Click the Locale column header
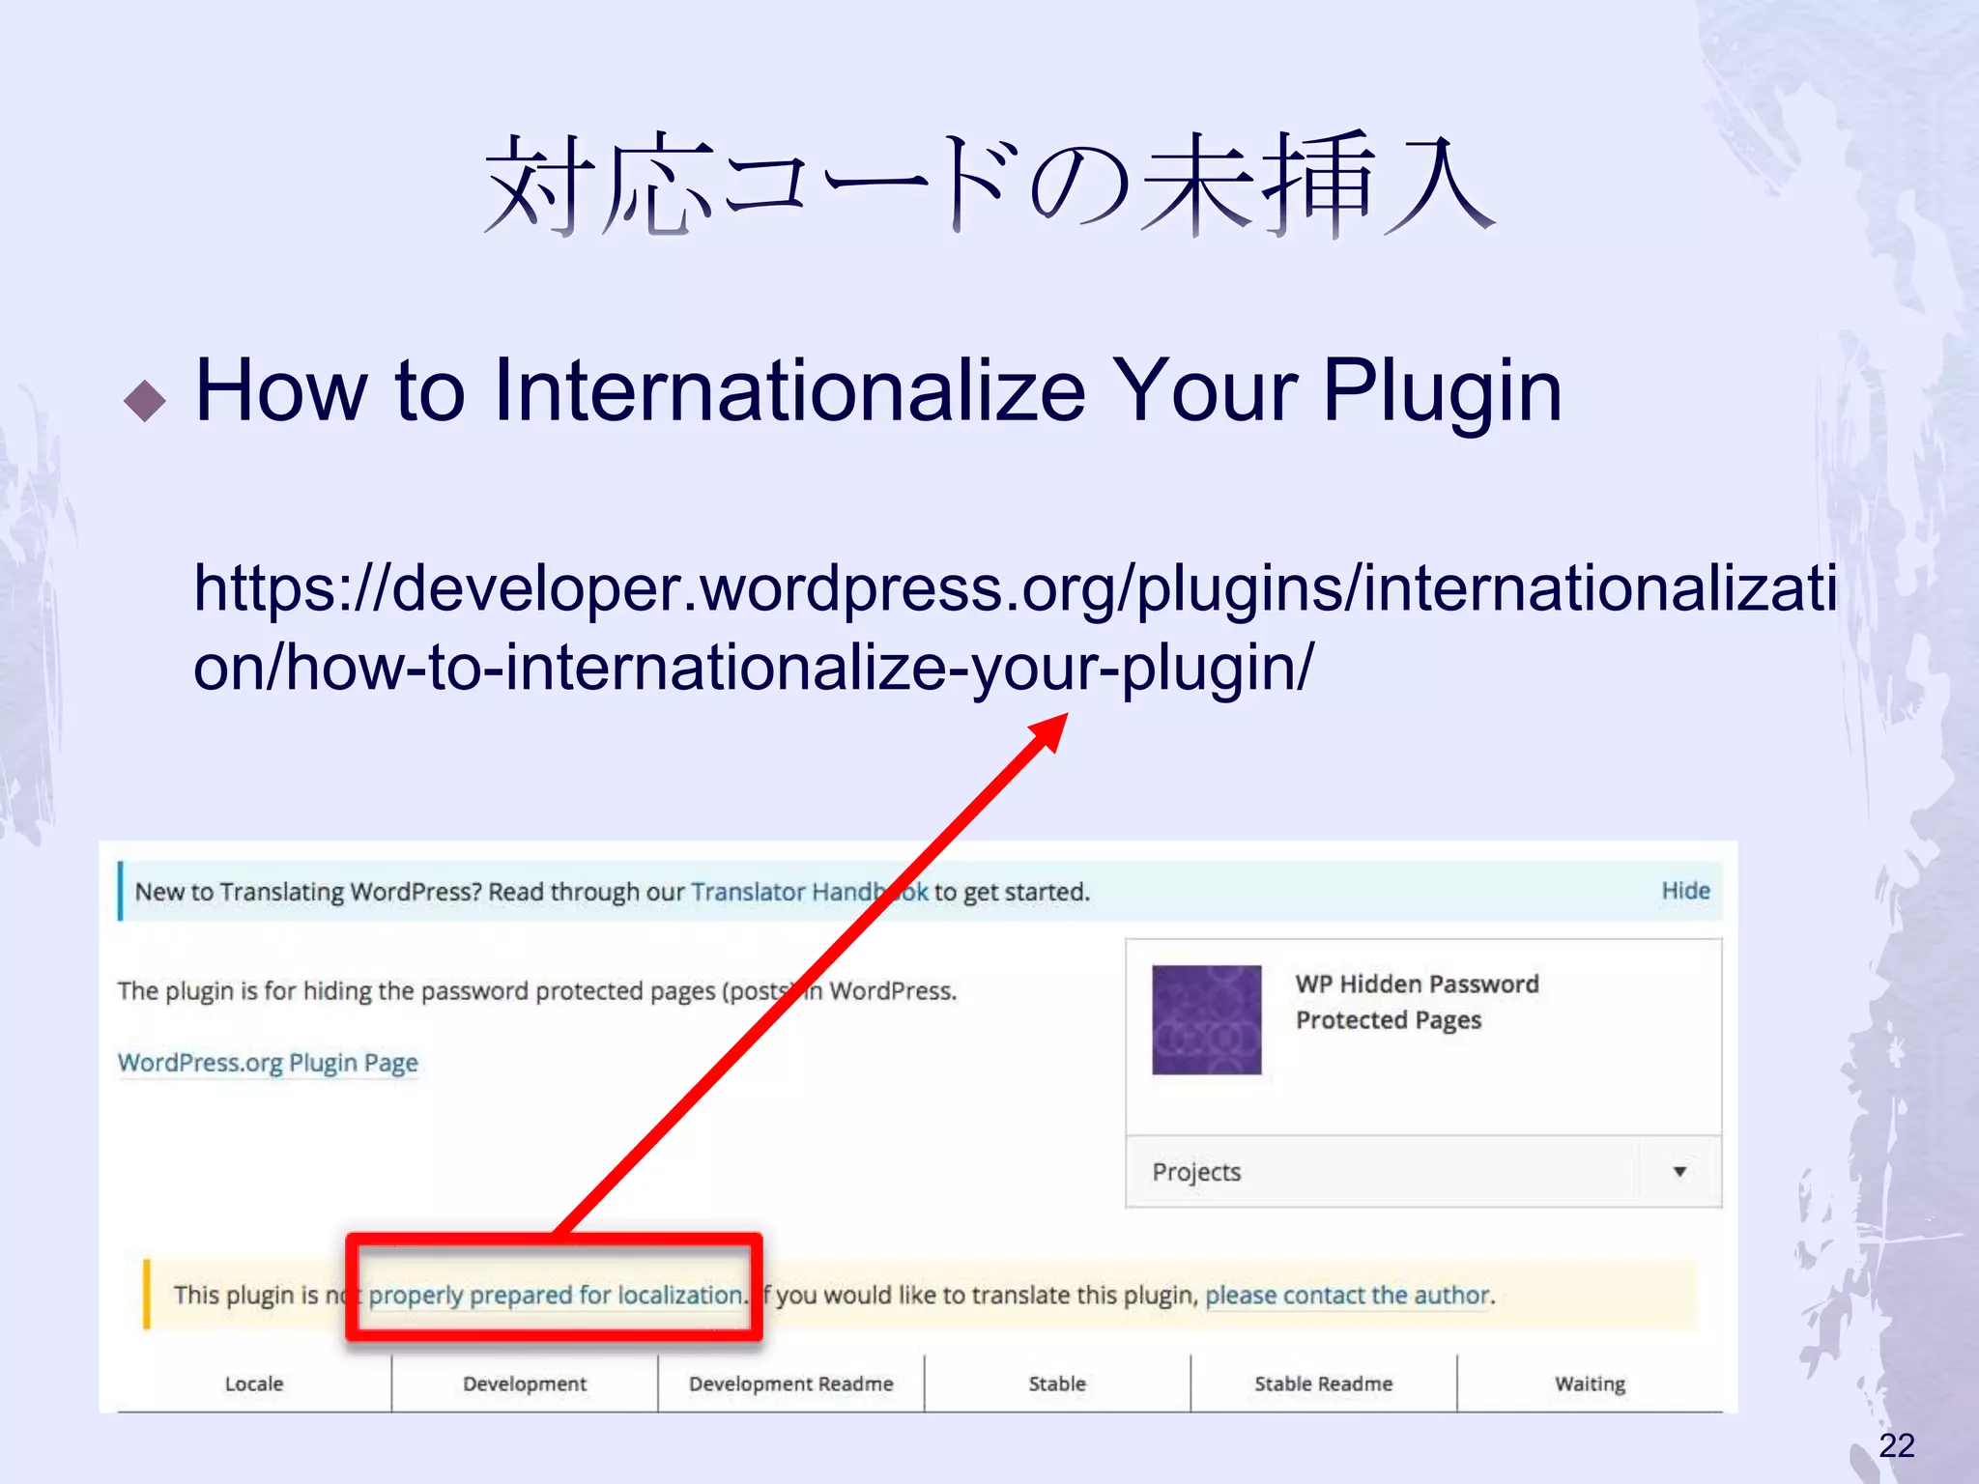This screenshot has height=1484, width=1979. [254, 1384]
